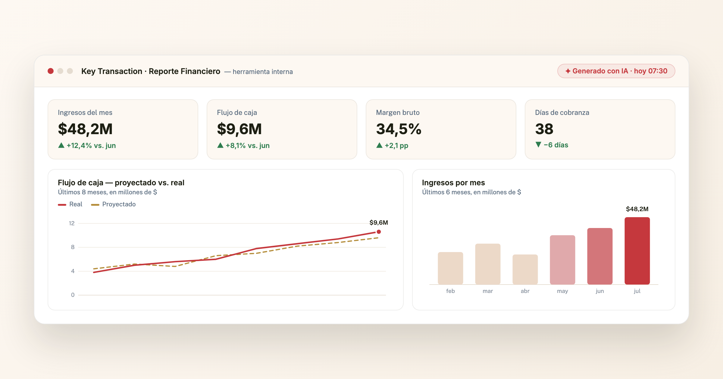The image size is (723, 379).
Task: Click the jul bar in Ingresos por mes
Action: [x=637, y=251]
